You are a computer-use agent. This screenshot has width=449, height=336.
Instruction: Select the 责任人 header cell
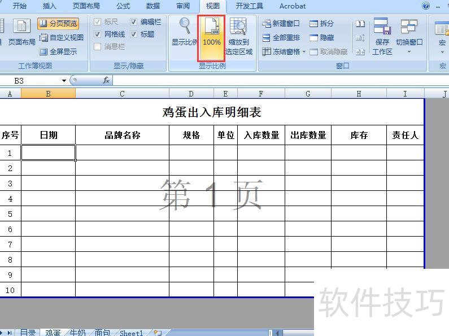(405, 135)
